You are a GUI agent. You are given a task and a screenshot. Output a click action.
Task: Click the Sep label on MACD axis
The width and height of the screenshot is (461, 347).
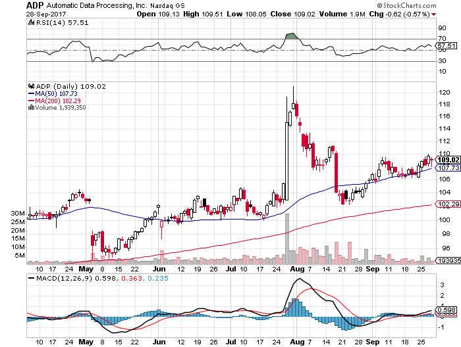click(x=373, y=342)
